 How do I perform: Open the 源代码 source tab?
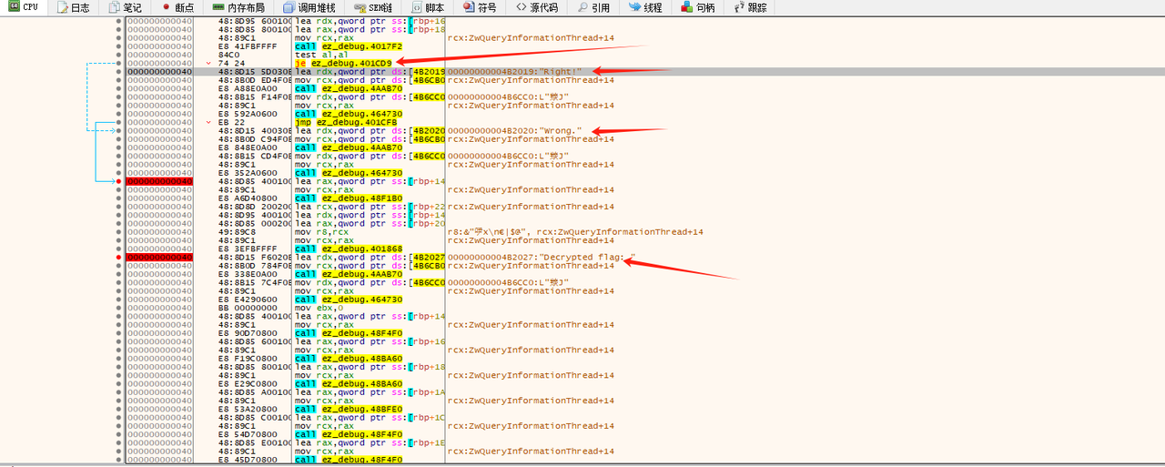coord(537,7)
